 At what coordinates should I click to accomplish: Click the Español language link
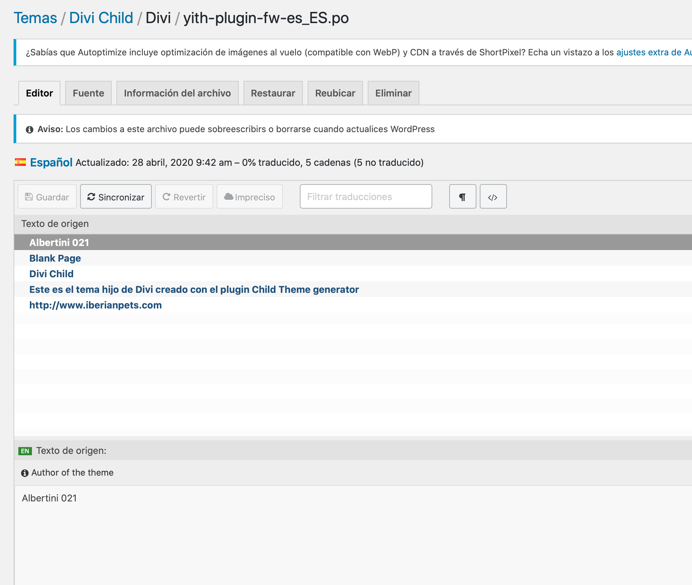pos(51,162)
